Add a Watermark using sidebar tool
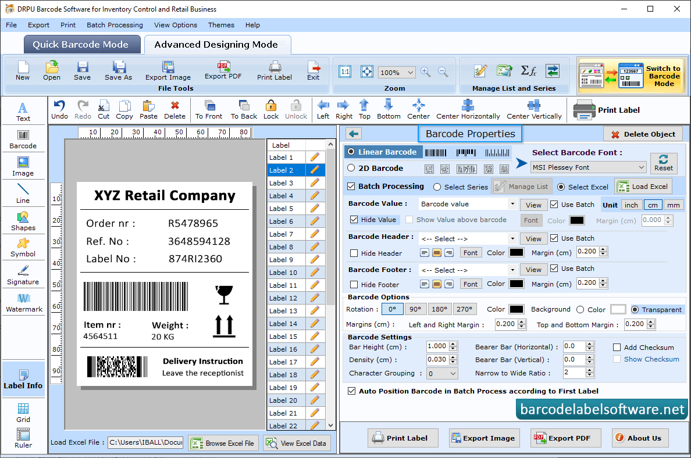The height and width of the screenshot is (458, 691). (24, 303)
